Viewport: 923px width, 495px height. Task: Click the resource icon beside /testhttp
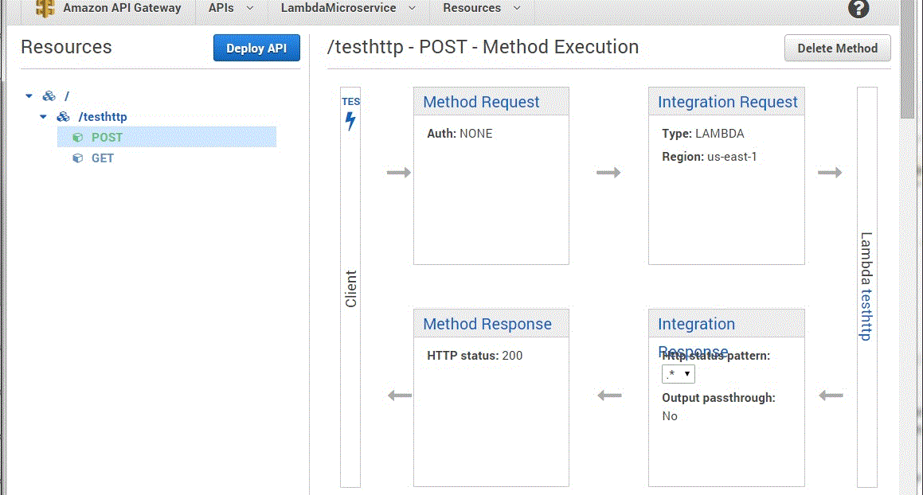pos(62,116)
